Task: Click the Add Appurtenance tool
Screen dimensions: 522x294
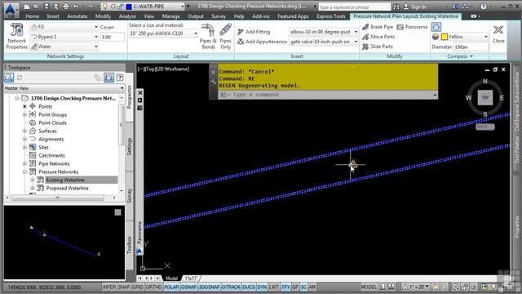Action: pyautogui.click(x=262, y=42)
